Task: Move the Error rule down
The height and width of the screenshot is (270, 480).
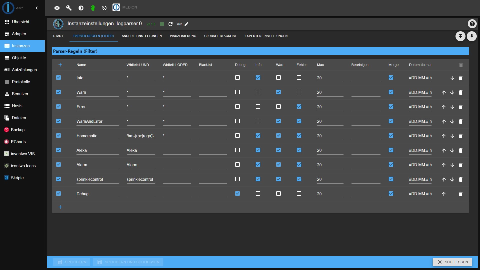Action: tap(452, 107)
